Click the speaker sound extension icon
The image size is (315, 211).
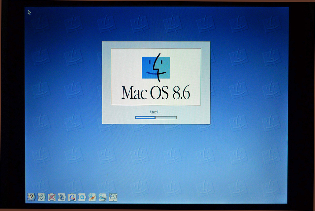point(62,197)
